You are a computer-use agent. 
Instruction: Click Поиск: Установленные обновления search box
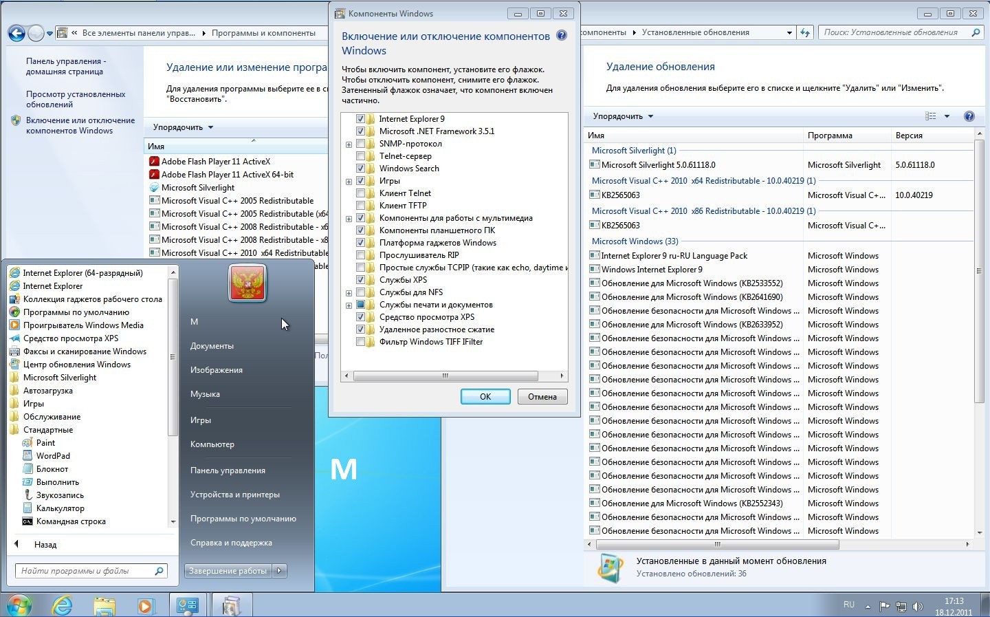(901, 32)
